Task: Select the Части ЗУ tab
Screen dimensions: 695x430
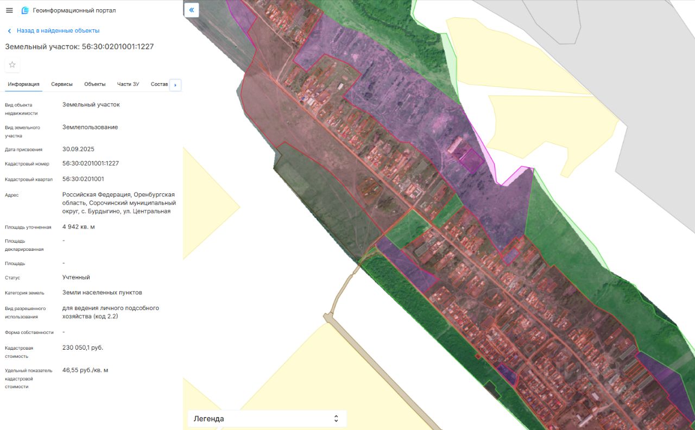Action: pos(128,84)
